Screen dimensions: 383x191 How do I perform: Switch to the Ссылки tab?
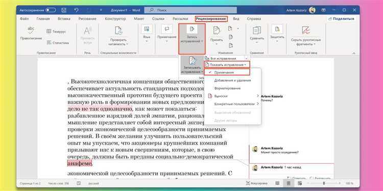[158, 19]
